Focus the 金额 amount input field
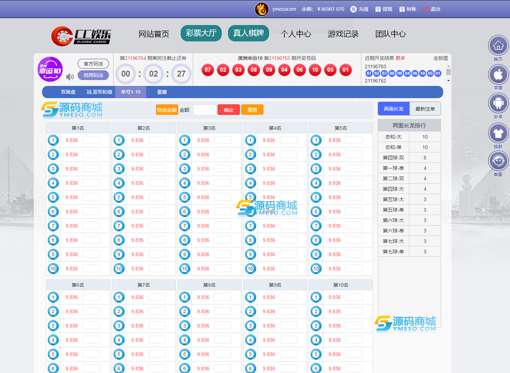 [205, 110]
